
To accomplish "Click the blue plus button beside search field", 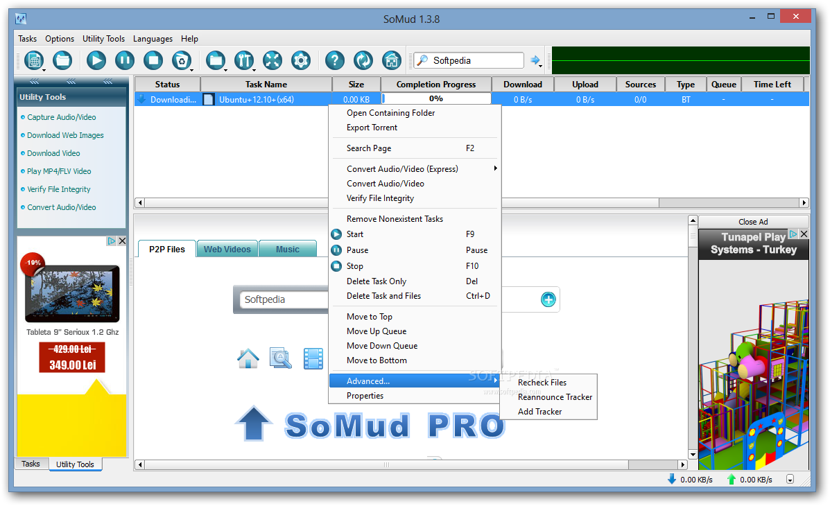I will [548, 299].
